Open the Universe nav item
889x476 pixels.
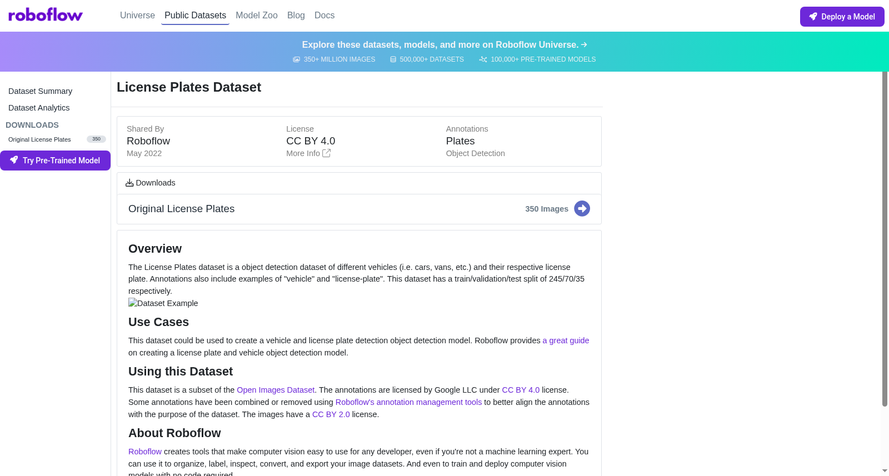137,16
